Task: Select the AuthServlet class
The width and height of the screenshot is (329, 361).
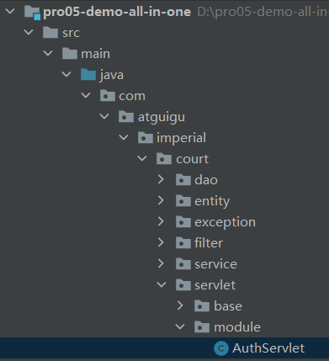Action: click(x=164, y=348)
